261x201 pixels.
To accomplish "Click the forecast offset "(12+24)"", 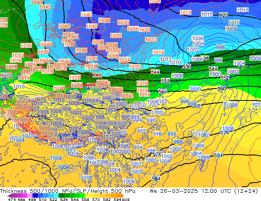I will click(x=246, y=191).
